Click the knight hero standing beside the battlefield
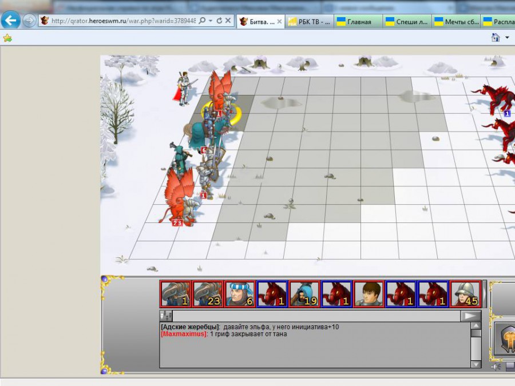 [x=184, y=89]
